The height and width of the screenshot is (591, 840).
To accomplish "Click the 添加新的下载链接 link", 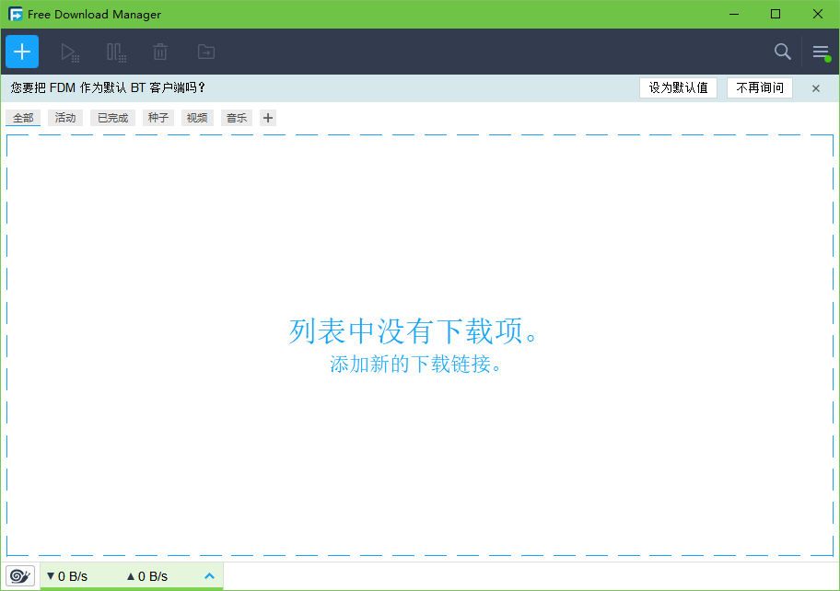I will tap(419, 364).
